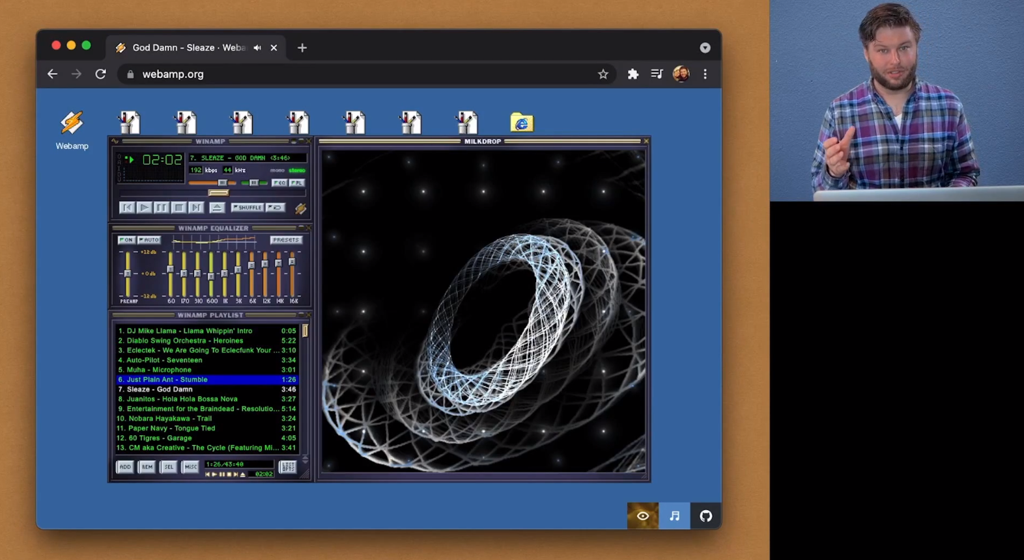Reload the webamp.org page
Screen dimensions: 1024x560
pyautogui.click(x=100, y=74)
